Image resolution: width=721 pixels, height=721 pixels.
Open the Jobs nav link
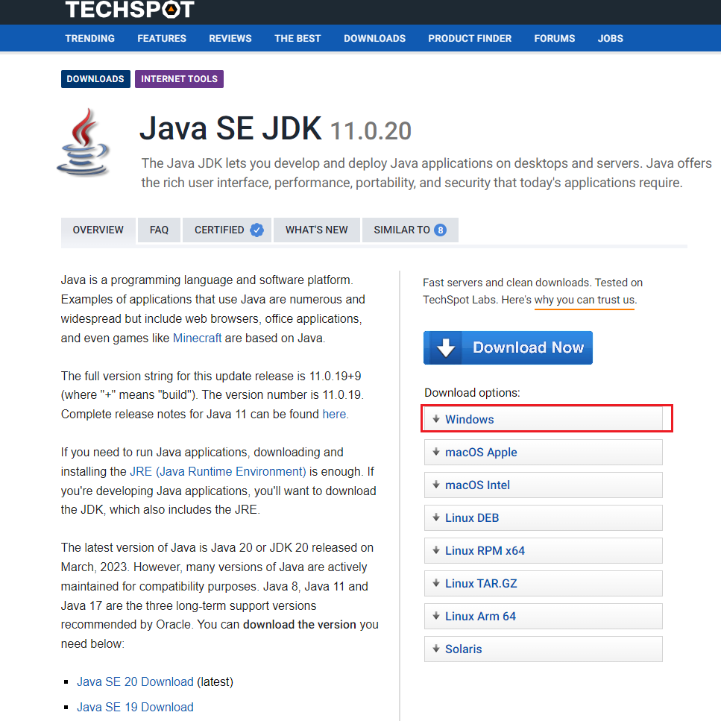[x=610, y=39]
